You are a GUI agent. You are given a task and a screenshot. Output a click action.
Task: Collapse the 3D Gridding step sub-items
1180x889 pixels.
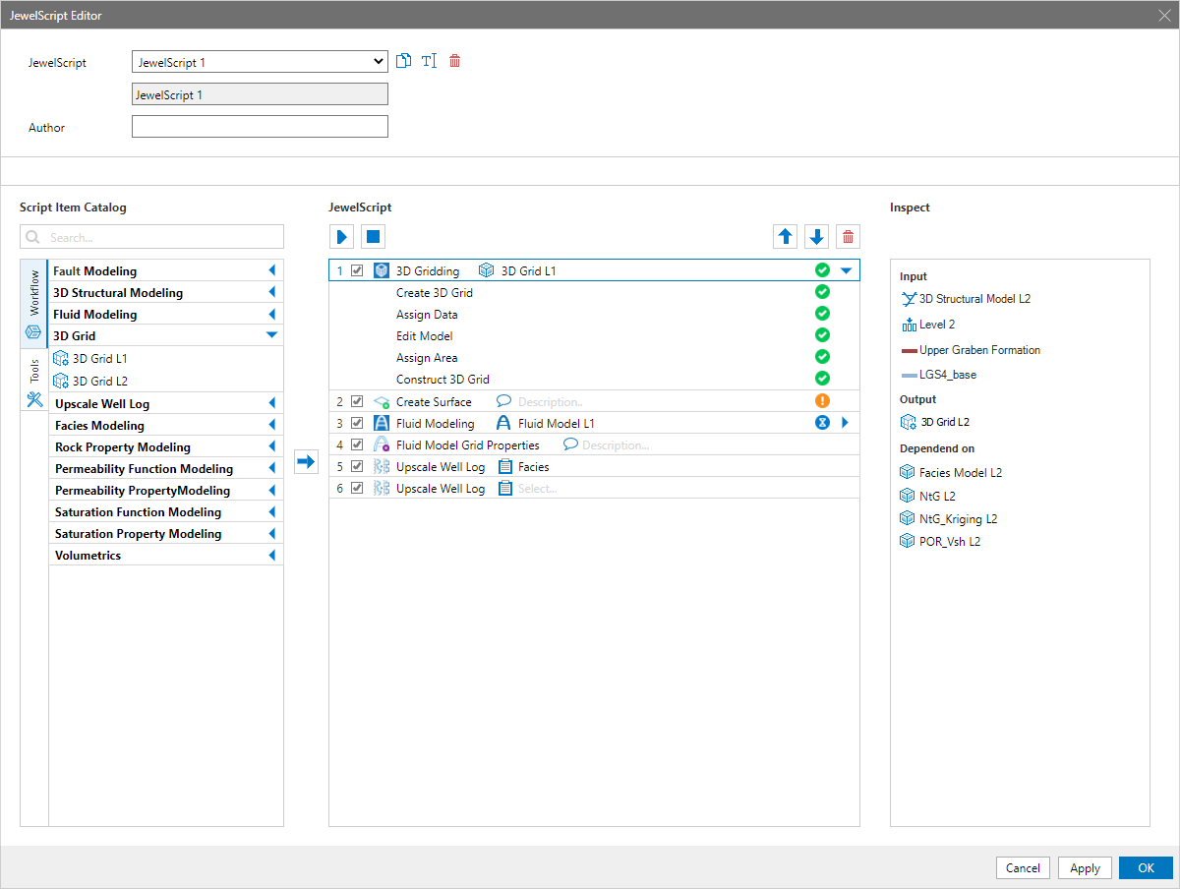coord(846,270)
